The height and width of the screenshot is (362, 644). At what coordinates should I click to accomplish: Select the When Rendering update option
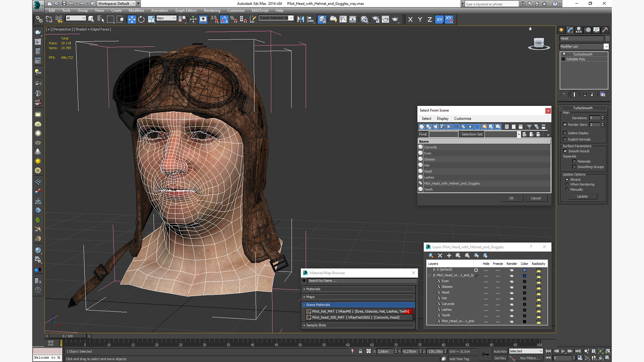(567, 184)
